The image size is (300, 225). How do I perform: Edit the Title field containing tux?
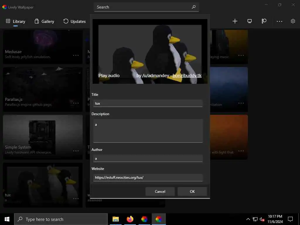(x=148, y=103)
